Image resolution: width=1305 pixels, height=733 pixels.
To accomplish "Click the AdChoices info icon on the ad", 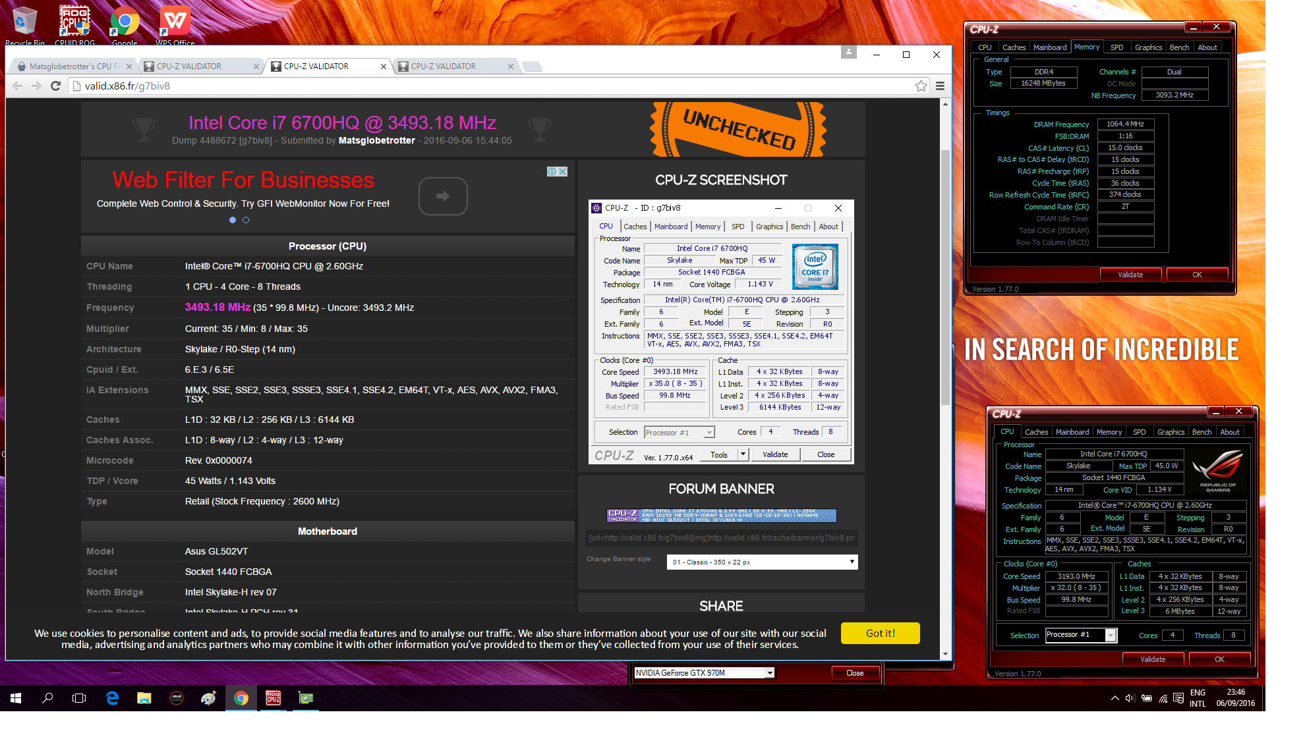I will click(x=552, y=171).
